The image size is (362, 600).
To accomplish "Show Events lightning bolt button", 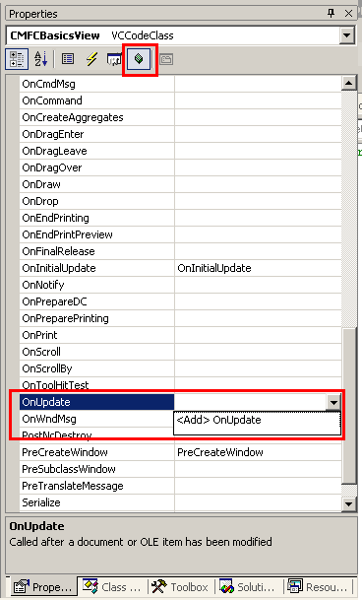I will [91, 59].
